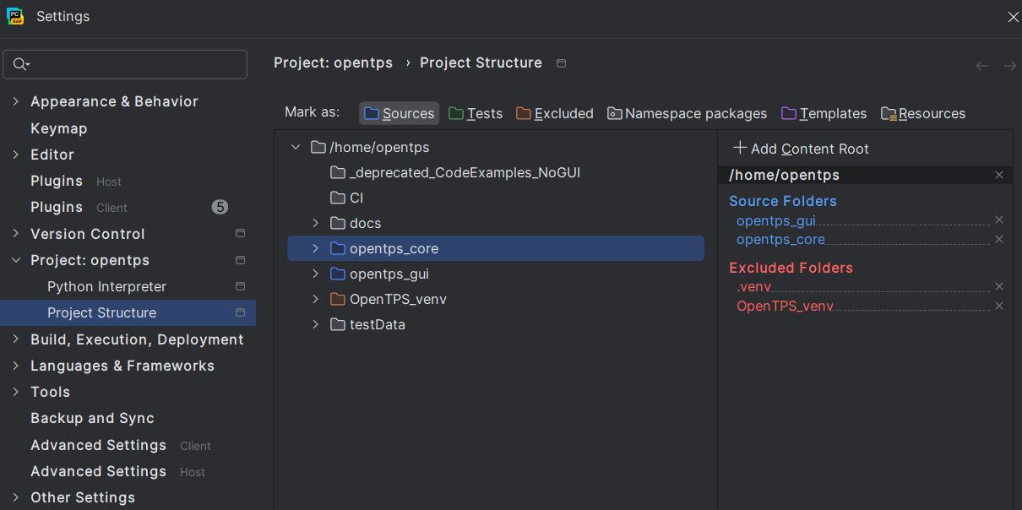Click the plus icon for Add Content Root
This screenshot has height=510, width=1022.
click(740, 148)
